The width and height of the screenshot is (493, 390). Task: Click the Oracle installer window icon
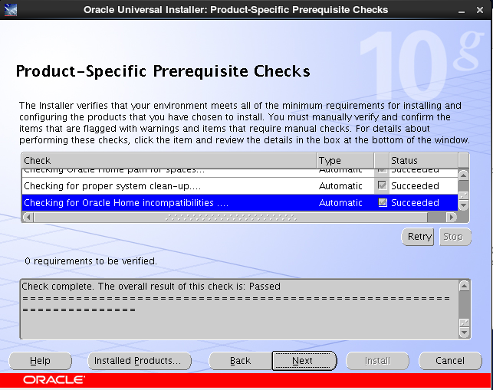pyautogui.click(x=11, y=9)
